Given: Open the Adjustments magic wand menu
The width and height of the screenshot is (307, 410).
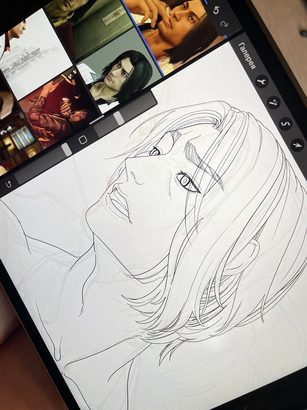Looking at the screenshot, I should [x=273, y=102].
